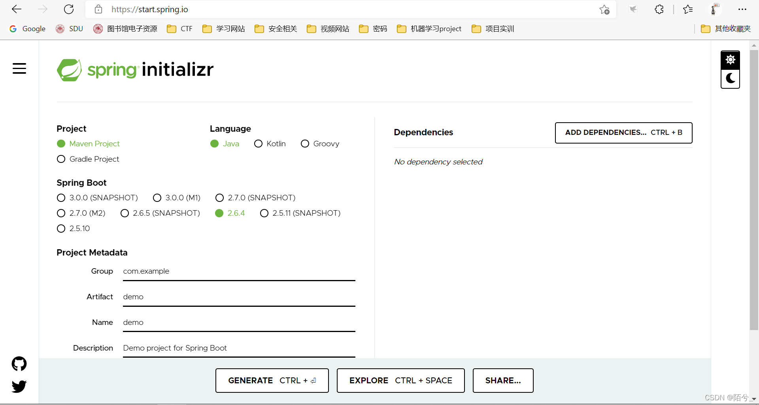Open 视频网站 bookmarks folder
This screenshot has width=759, height=405.
click(x=328, y=29)
